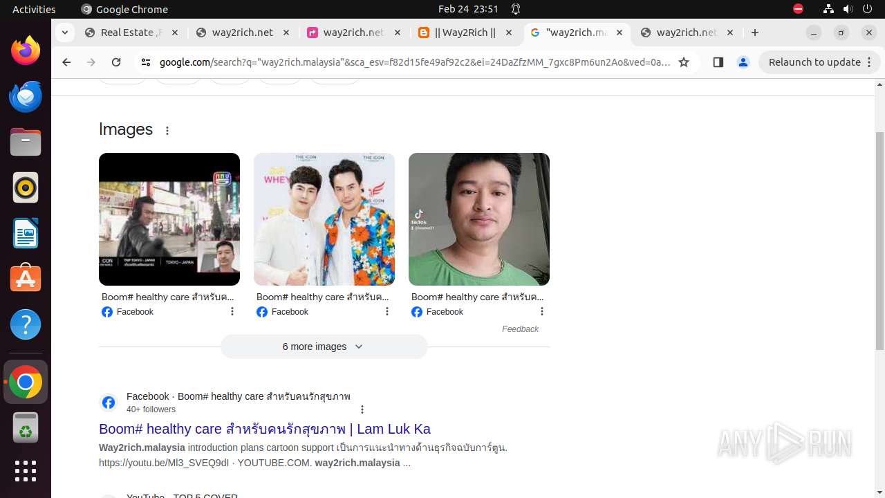This screenshot has width=885, height=498.
Task: Open Ubuntu Software store icon
Action: click(26, 279)
